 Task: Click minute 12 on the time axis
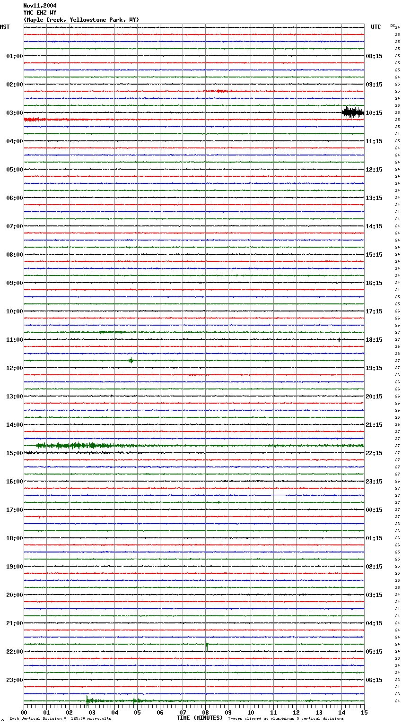click(297, 712)
